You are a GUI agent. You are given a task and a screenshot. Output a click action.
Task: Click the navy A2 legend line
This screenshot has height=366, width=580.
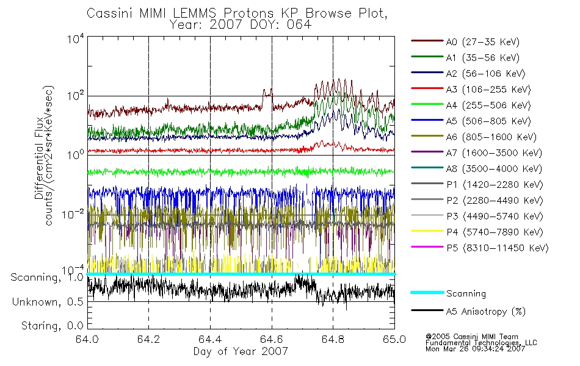coord(427,73)
